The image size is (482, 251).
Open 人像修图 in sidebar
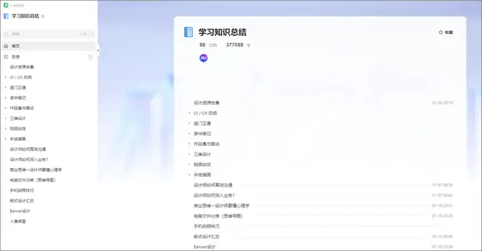point(18,221)
